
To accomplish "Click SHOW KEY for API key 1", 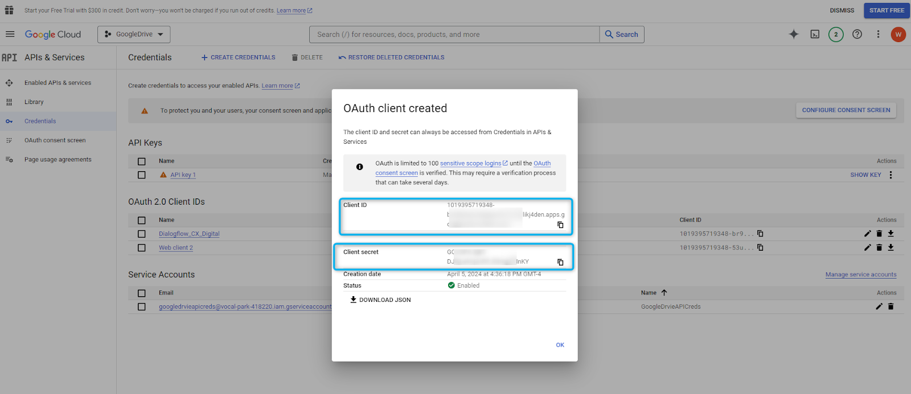I will click(865, 175).
